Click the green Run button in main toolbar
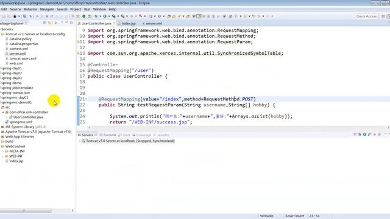The image size is (390, 219). pyautogui.click(x=105, y=16)
